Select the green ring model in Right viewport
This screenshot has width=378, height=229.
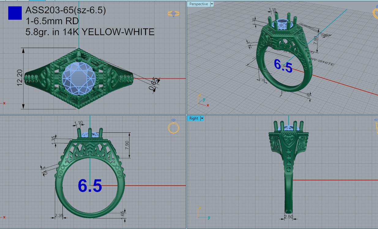tap(288, 167)
